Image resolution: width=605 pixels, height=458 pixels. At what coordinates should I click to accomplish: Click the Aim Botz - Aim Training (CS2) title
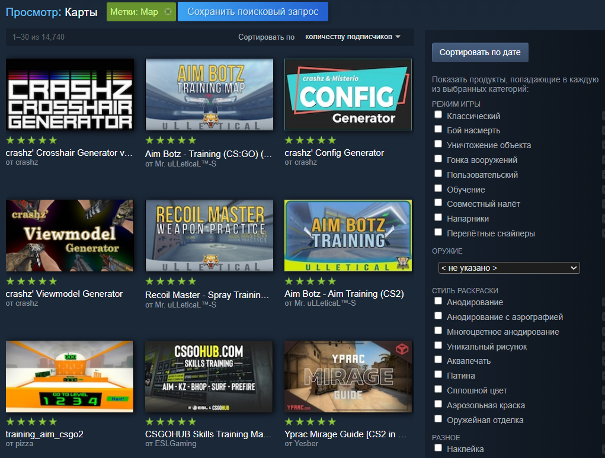click(344, 294)
